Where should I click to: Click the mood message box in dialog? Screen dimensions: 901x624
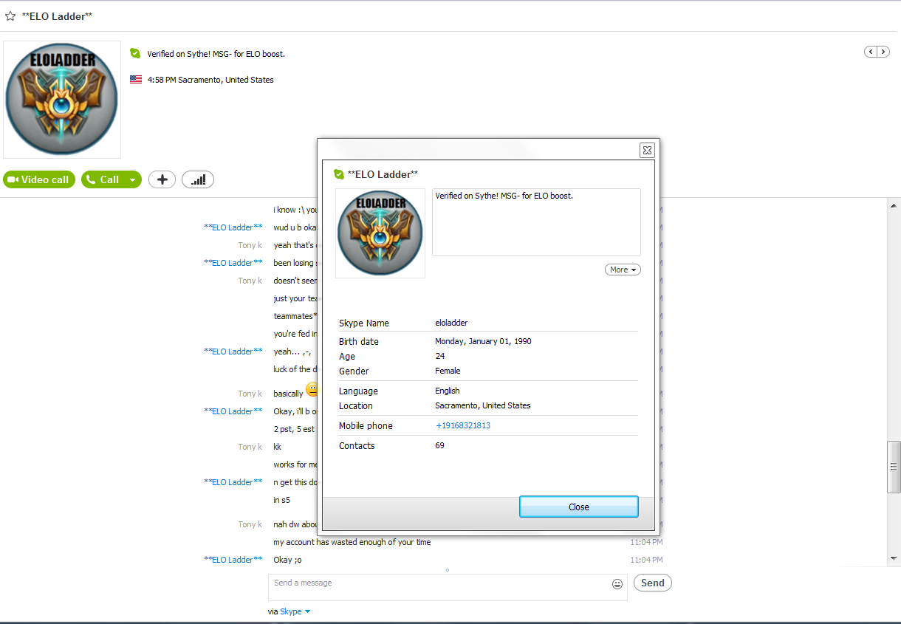(536, 222)
